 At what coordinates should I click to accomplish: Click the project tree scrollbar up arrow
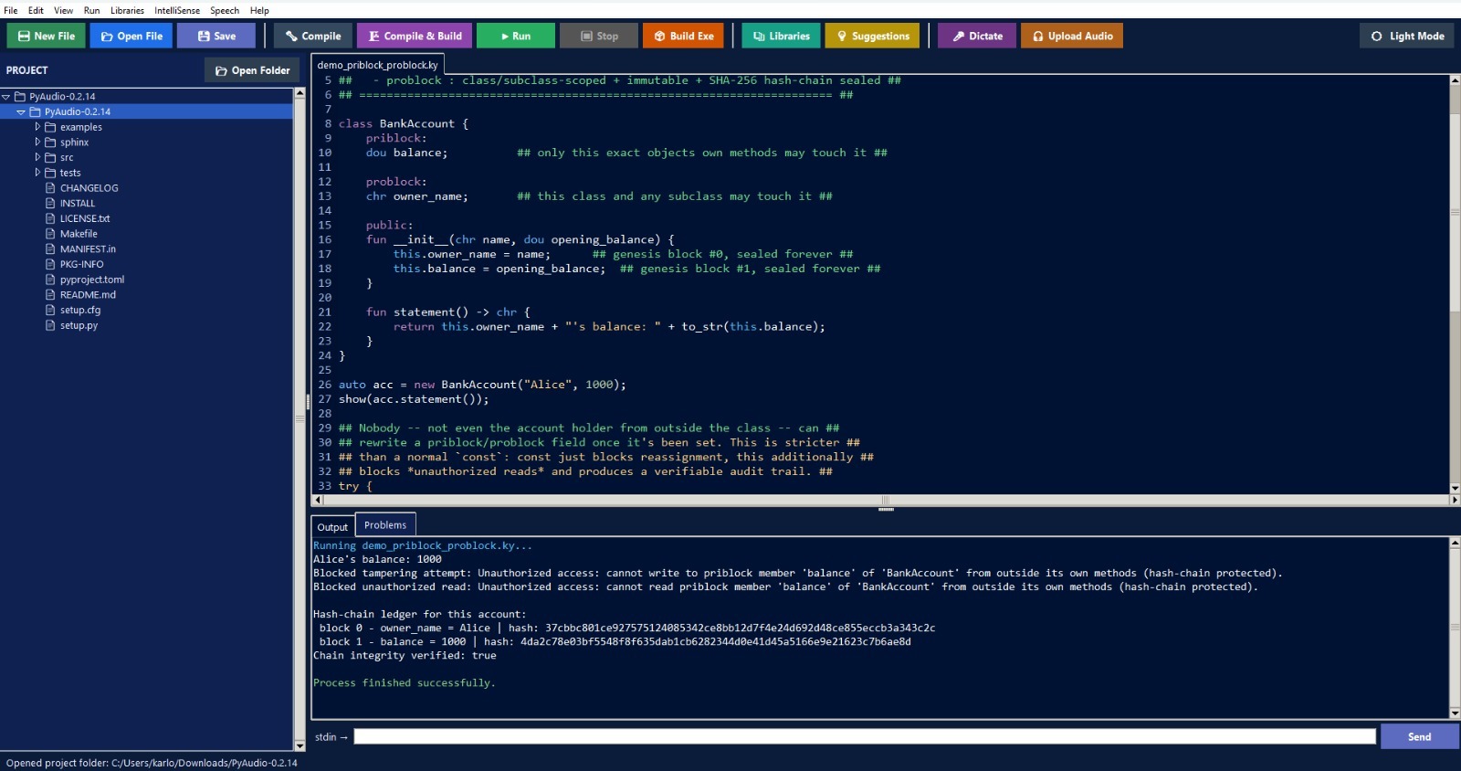click(300, 92)
